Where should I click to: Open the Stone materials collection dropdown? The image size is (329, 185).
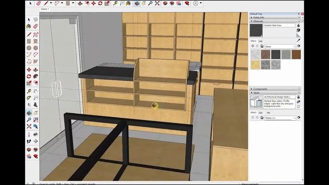point(280,46)
